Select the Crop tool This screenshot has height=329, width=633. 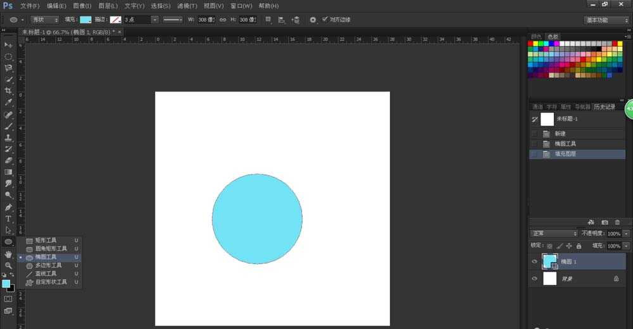pyautogui.click(x=9, y=90)
